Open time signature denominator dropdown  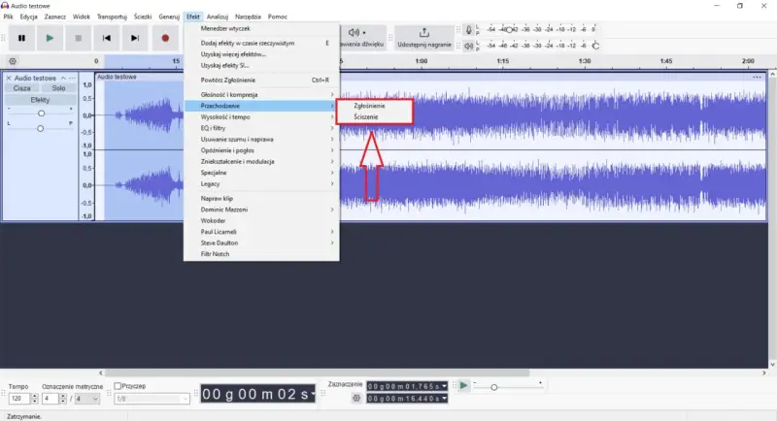click(87, 399)
